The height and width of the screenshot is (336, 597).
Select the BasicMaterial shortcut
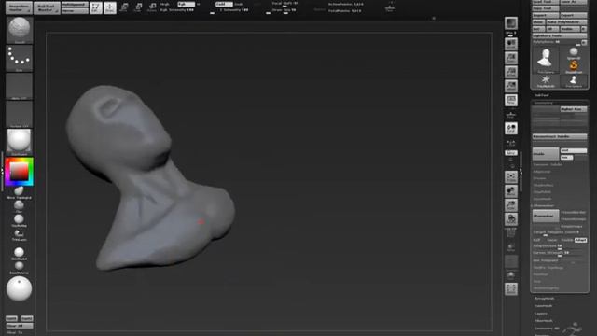(x=19, y=268)
